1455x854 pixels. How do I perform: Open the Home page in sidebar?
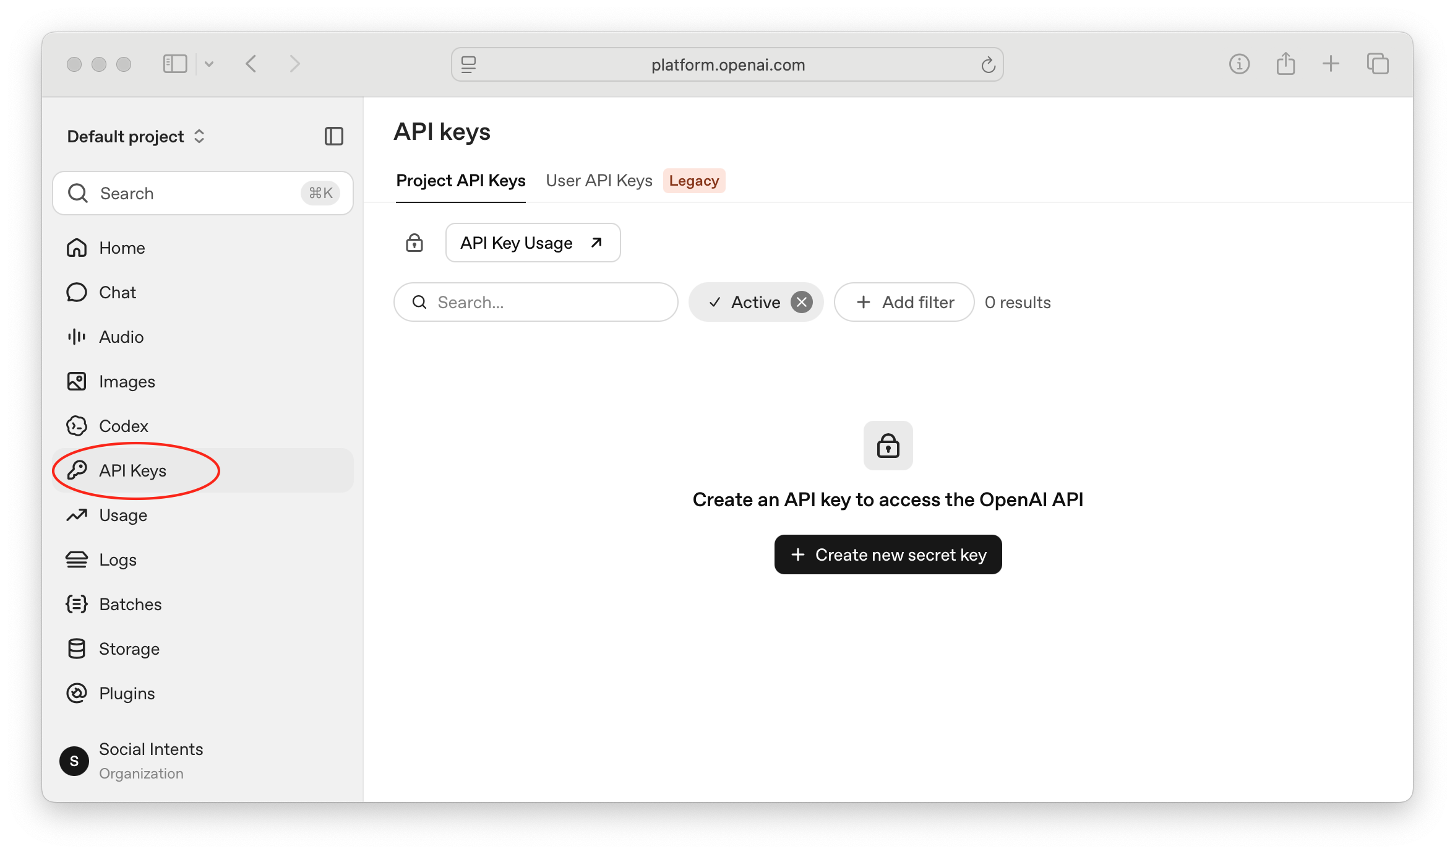203,248
